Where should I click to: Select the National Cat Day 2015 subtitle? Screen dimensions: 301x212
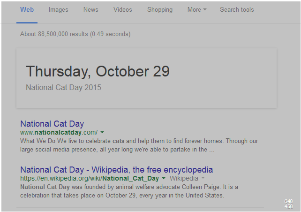coord(64,88)
